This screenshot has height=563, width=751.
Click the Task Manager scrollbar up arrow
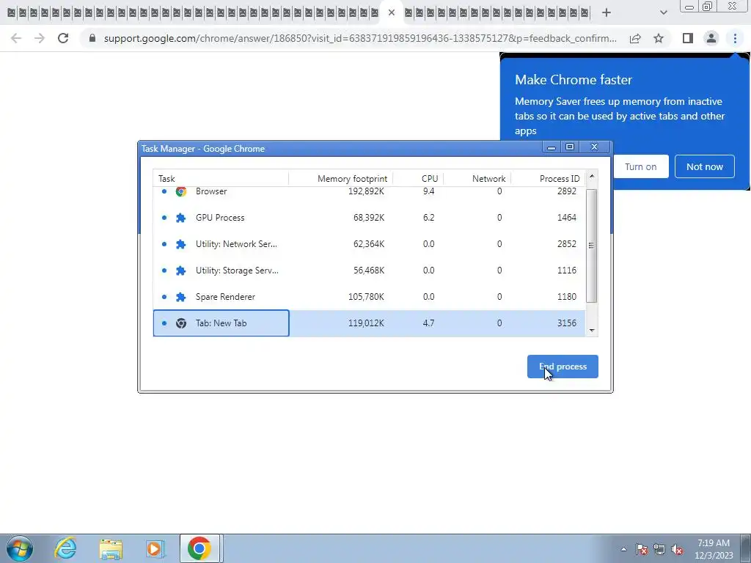[592, 176]
